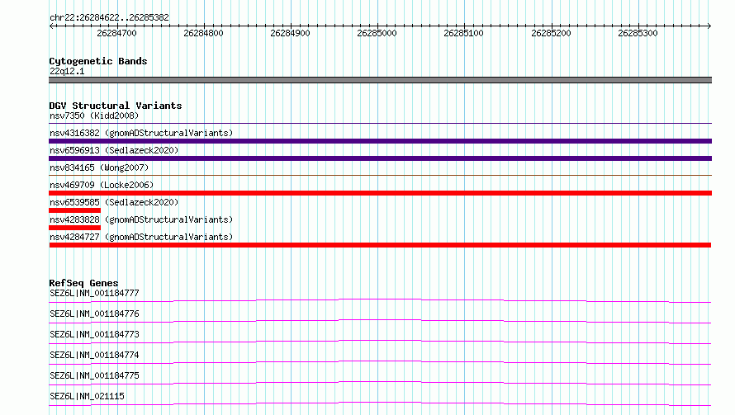This screenshot has width=735, height=415.
Task: Open transcript SEZ6L|NM_001184776 label
Action: point(94,314)
